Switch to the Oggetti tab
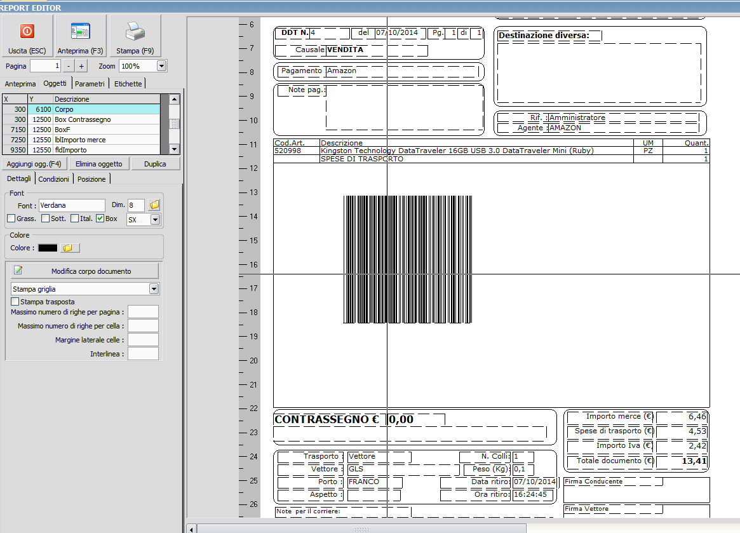 tap(55, 83)
